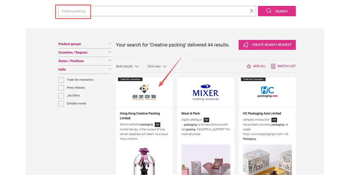Toggle the Job Offers checkbox
This screenshot has width=350, height=175.
[x=61, y=96]
